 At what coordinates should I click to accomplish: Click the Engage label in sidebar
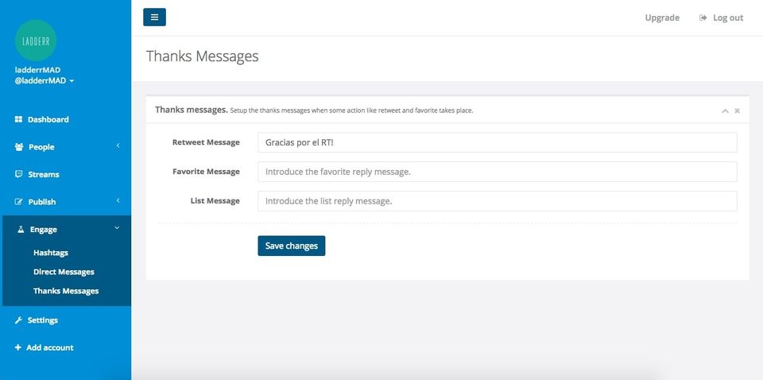pos(43,229)
